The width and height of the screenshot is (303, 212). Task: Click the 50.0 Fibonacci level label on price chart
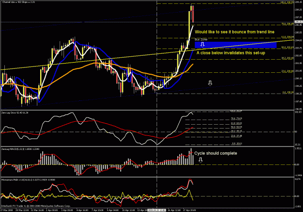click(x=287, y=48)
